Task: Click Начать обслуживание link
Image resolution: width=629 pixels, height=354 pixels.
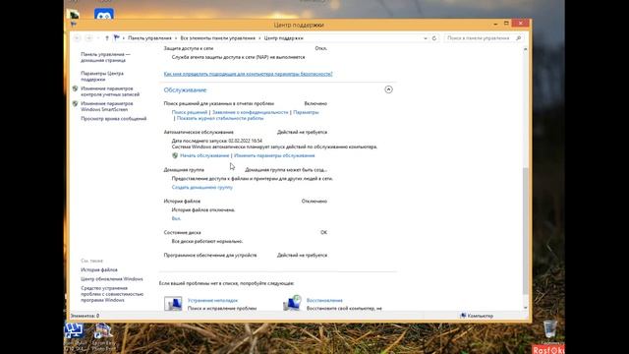Action: [x=204, y=155]
